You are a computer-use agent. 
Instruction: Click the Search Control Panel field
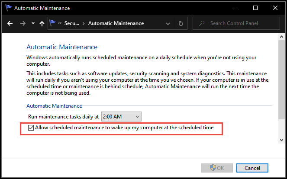point(236,23)
